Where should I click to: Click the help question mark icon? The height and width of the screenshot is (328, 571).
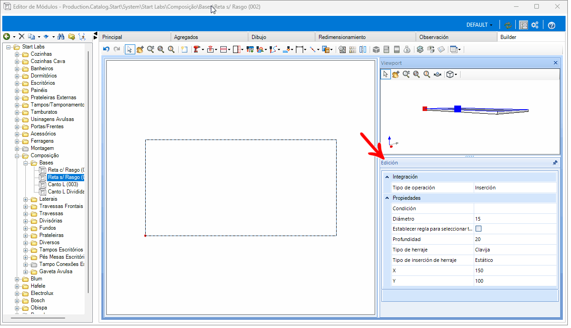click(x=552, y=25)
